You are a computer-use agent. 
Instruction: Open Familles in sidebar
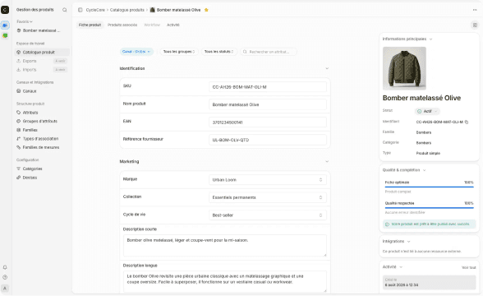click(x=42, y=130)
